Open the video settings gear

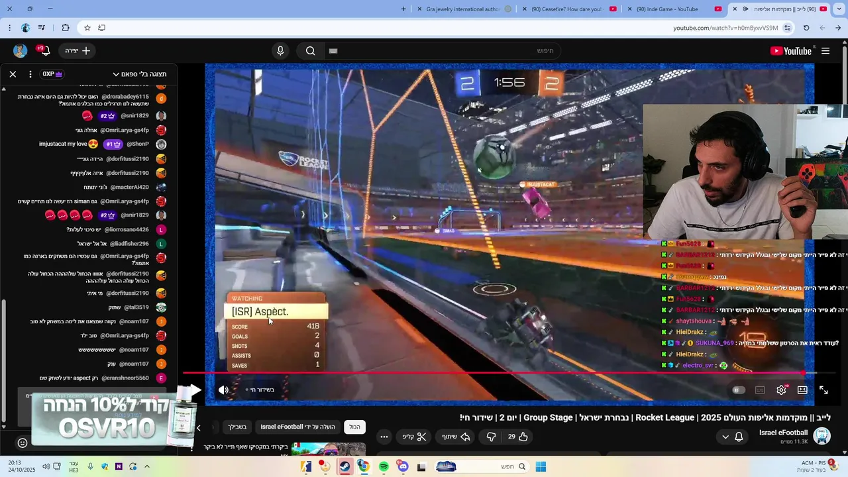[x=781, y=390]
